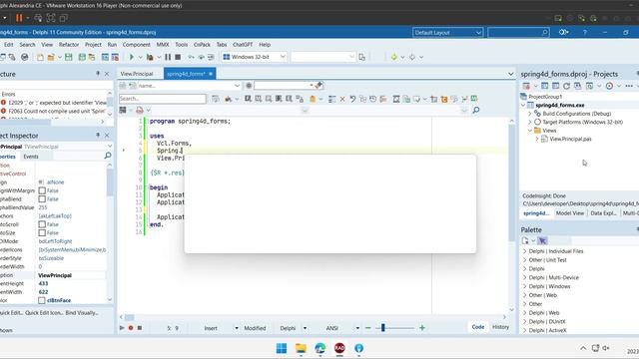Viewport: 639px width, 359px height.
Task: Switch to the History tab below editor
Action: coord(500,327)
